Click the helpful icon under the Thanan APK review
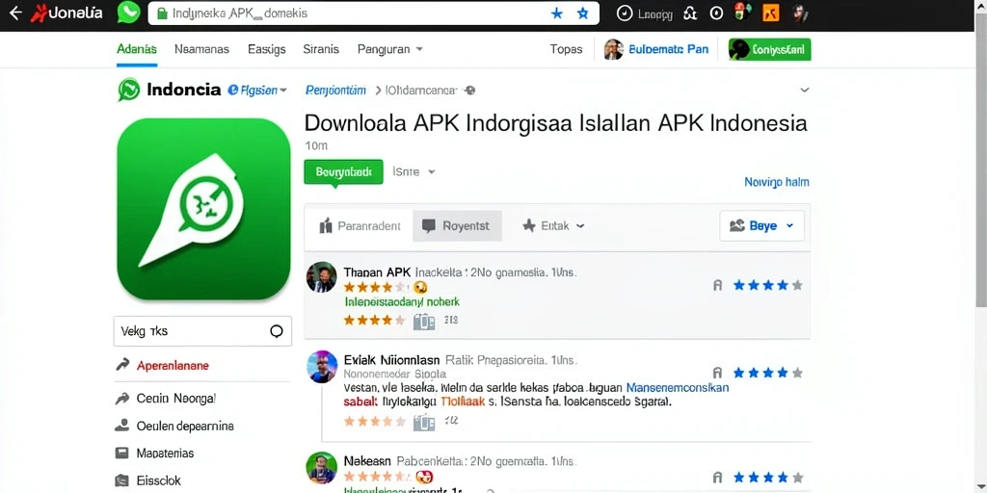The height and width of the screenshot is (493, 987). tap(424, 322)
